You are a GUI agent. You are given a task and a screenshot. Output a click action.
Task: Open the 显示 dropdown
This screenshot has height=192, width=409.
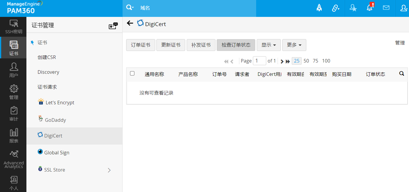pyautogui.click(x=269, y=45)
